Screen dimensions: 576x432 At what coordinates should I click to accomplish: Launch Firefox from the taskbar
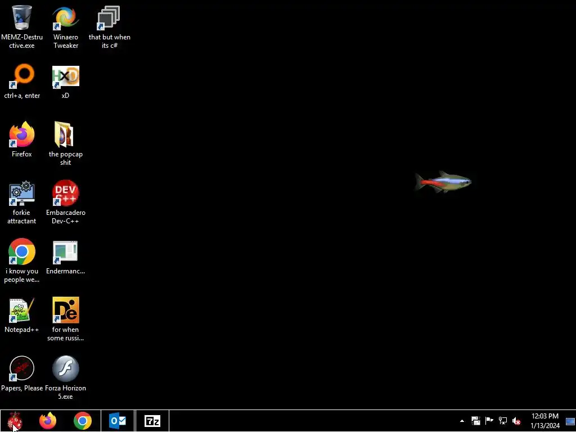click(x=48, y=421)
